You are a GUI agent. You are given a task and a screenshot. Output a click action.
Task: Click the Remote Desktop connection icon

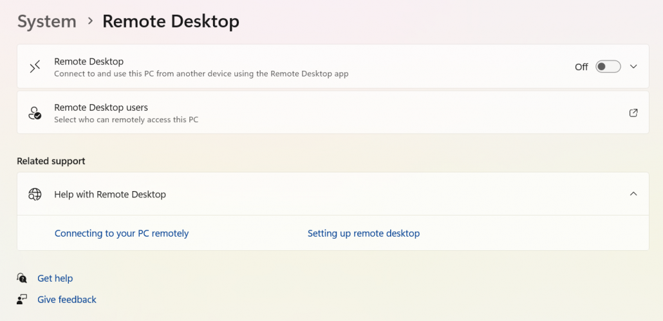[35, 66]
